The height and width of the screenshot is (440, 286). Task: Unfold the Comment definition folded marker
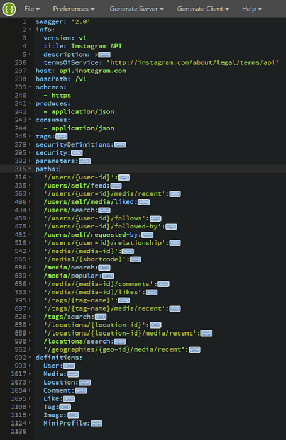[81, 391]
